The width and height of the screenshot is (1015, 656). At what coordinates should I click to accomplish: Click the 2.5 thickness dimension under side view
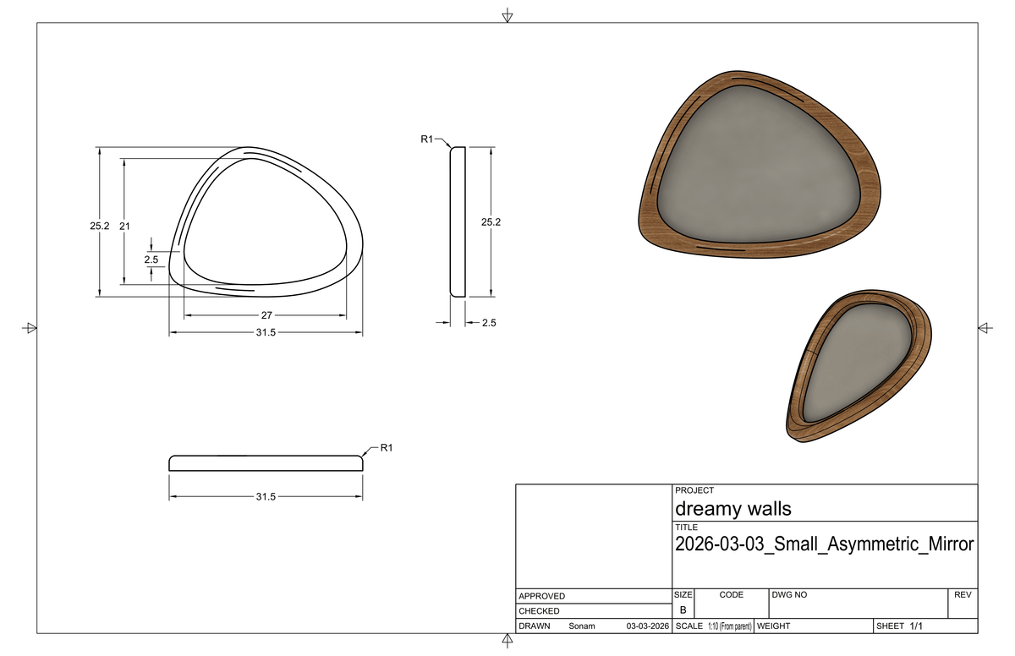click(489, 323)
